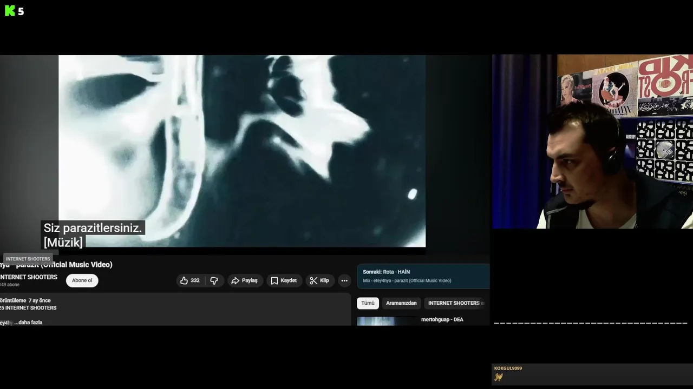Click the KOKGUL9099 chat username
Viewport: 693px width, 389px height.
click(x=508, y=368)
